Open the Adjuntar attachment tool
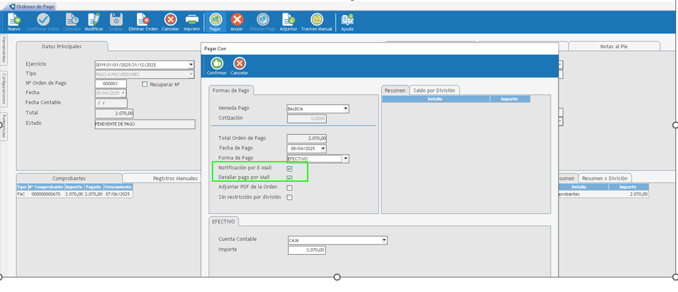This screenshot has width=678, height=292. pos(288,21)
